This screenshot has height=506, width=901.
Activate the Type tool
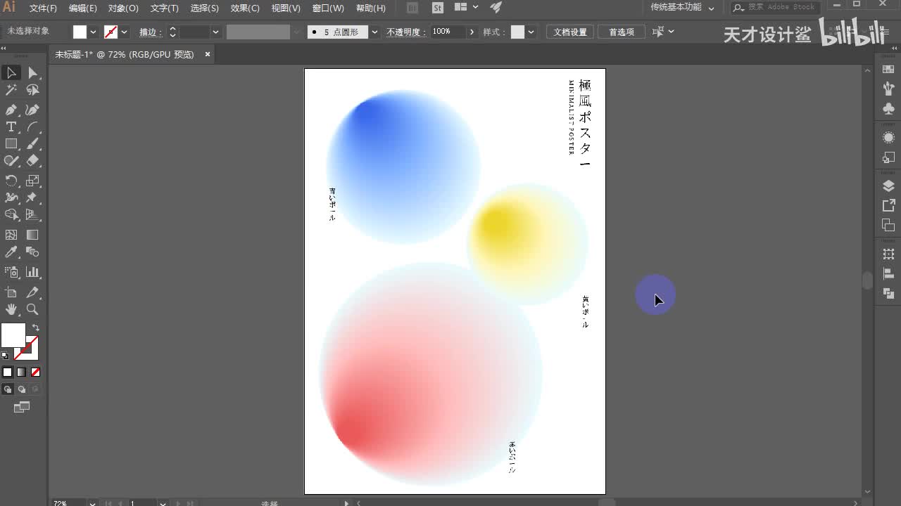point(11,127)
